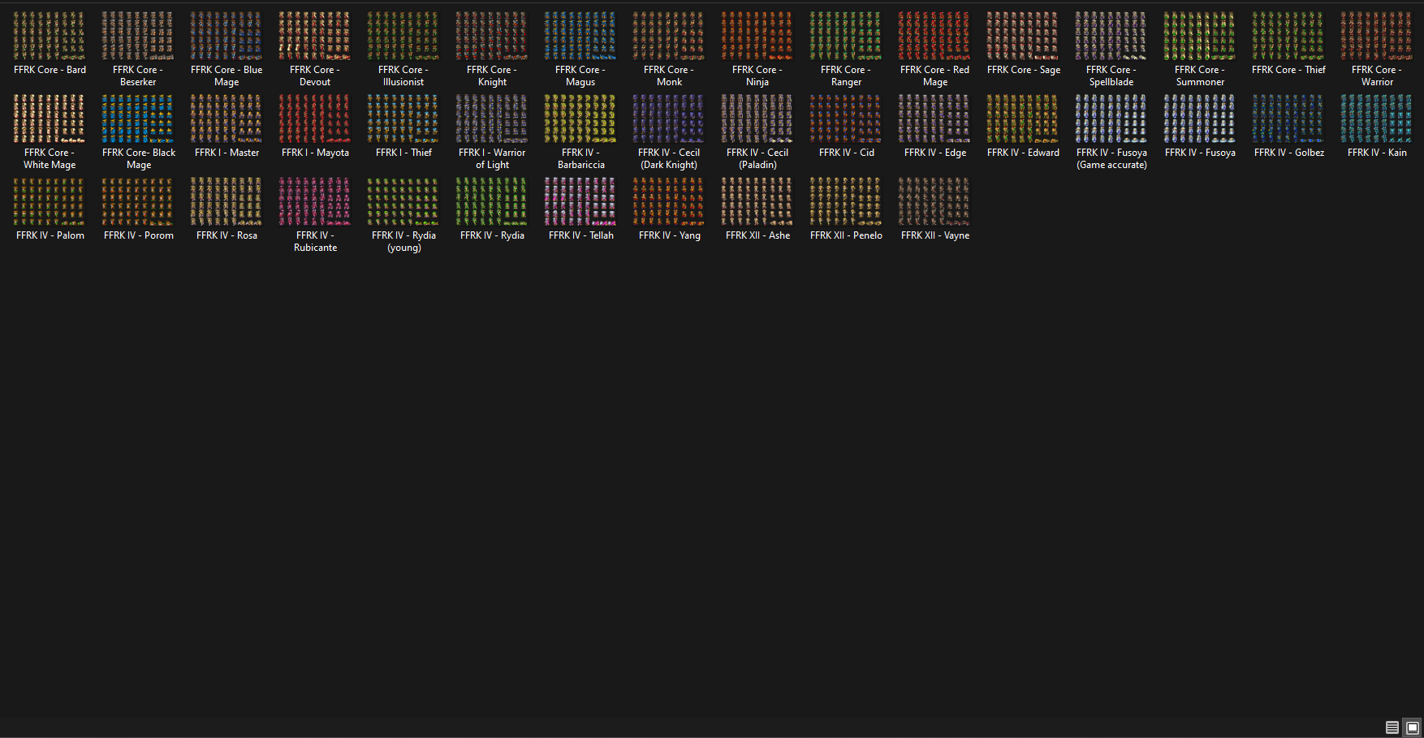
Task: Switch to details list view
Action: [1392, 727]
